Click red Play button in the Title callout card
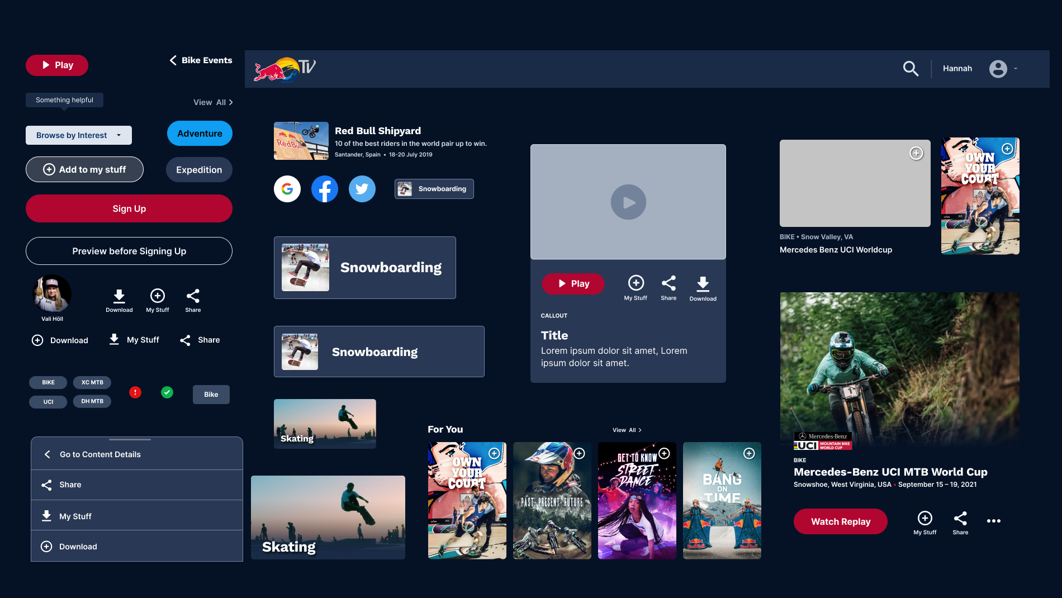The height and width of the screenshot is (598, 1062). [x=573, y=284]
